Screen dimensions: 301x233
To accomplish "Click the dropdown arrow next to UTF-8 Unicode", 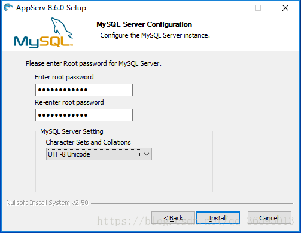I will click(147, 154).
